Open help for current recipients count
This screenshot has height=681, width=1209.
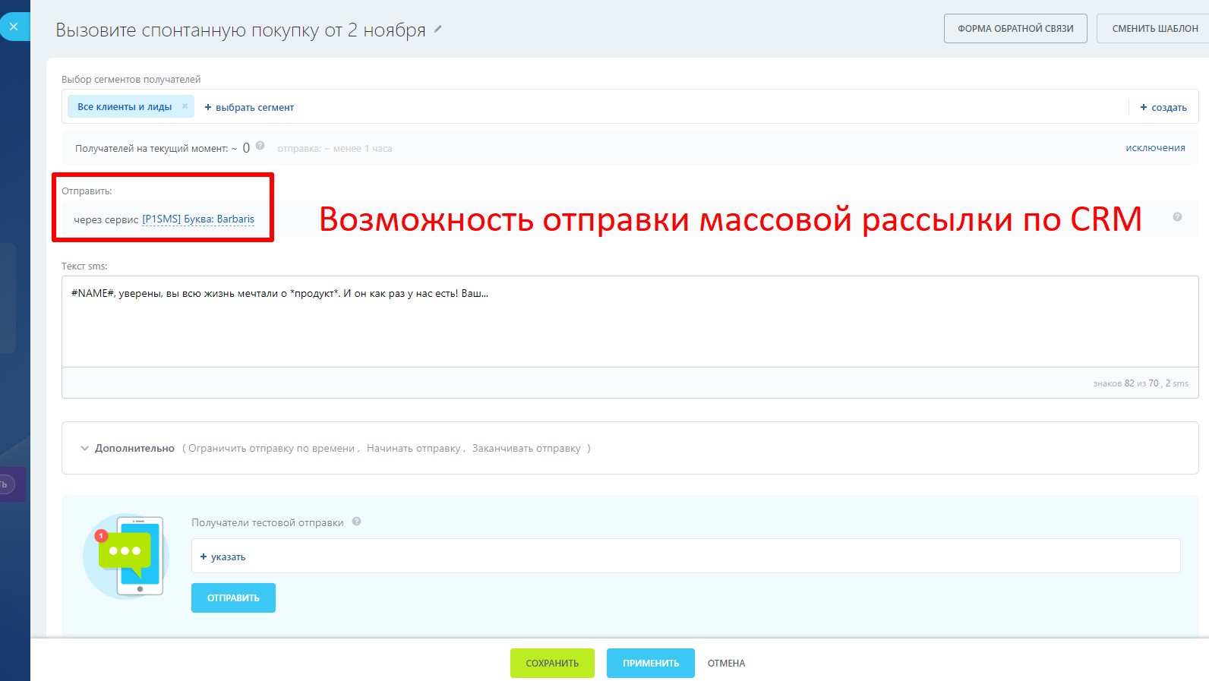click(260, 146)
